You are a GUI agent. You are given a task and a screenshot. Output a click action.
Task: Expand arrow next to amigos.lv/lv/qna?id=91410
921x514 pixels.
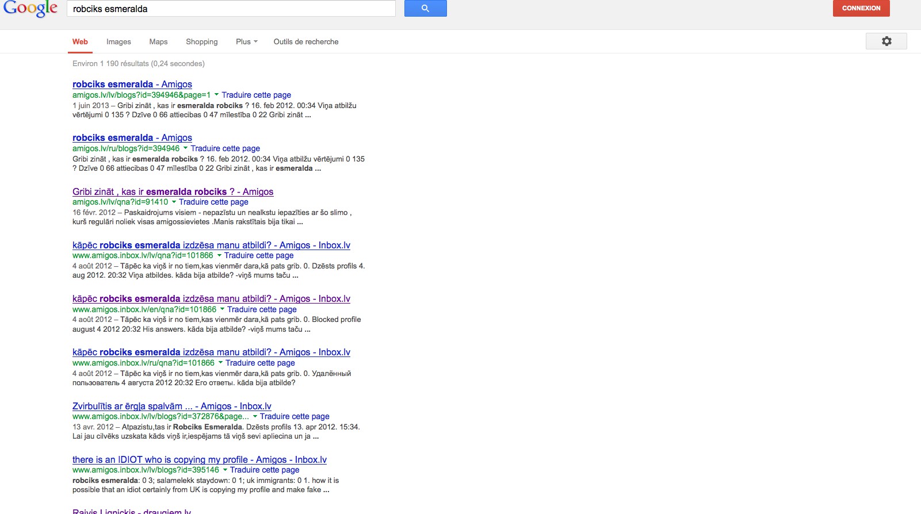click(174, 202)
